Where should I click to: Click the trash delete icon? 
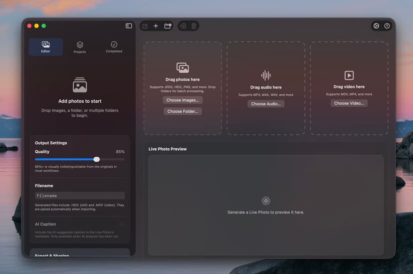click(x=194, y=26)
